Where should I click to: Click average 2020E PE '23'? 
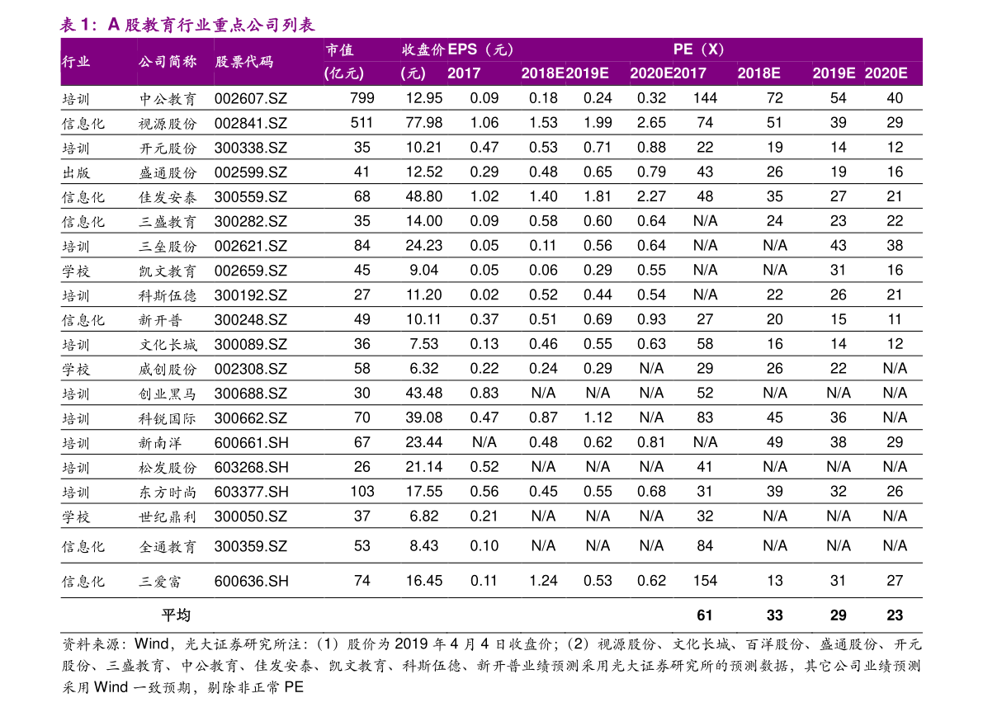click(x=895, y=615)
